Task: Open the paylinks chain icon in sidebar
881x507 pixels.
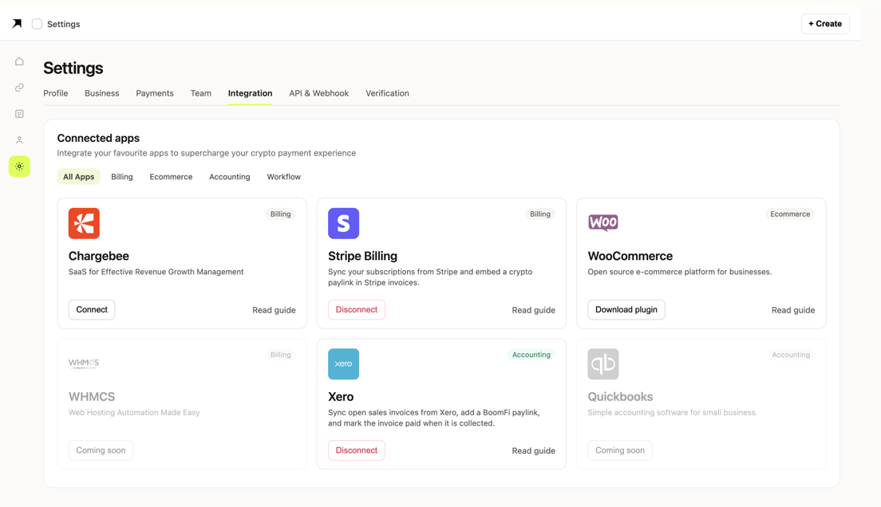Action: pos(19,88)
